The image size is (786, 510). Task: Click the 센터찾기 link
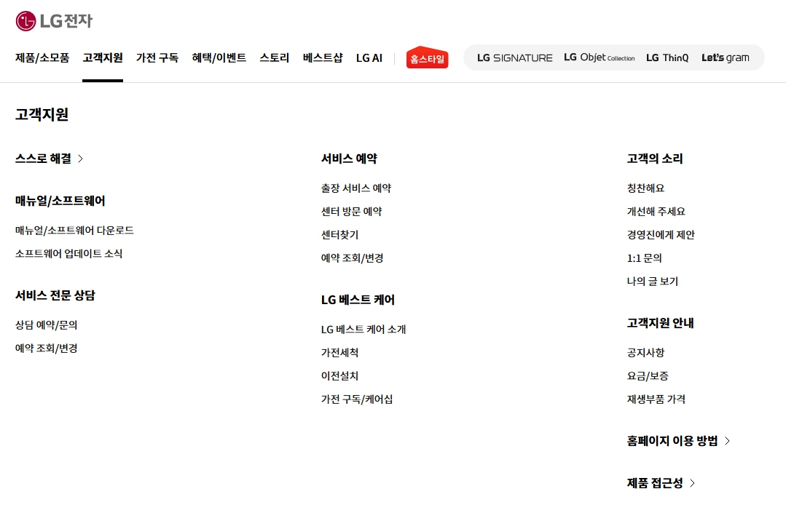(x=340, y=234)
